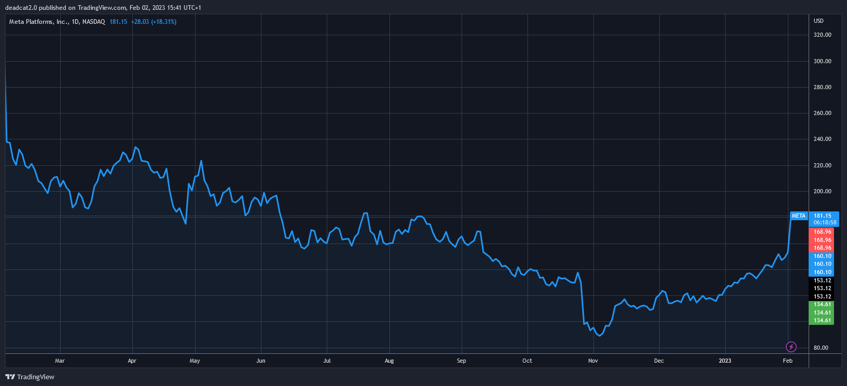847x386 pixels.
Task: Click the 2023 year label on time axis
Action: tap(725, 361)
